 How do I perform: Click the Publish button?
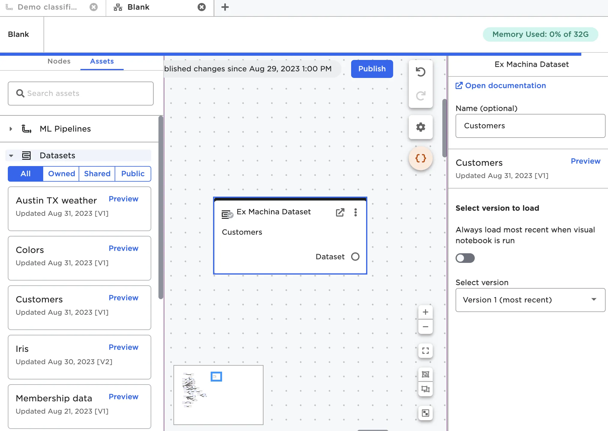(x=372, y=69)
